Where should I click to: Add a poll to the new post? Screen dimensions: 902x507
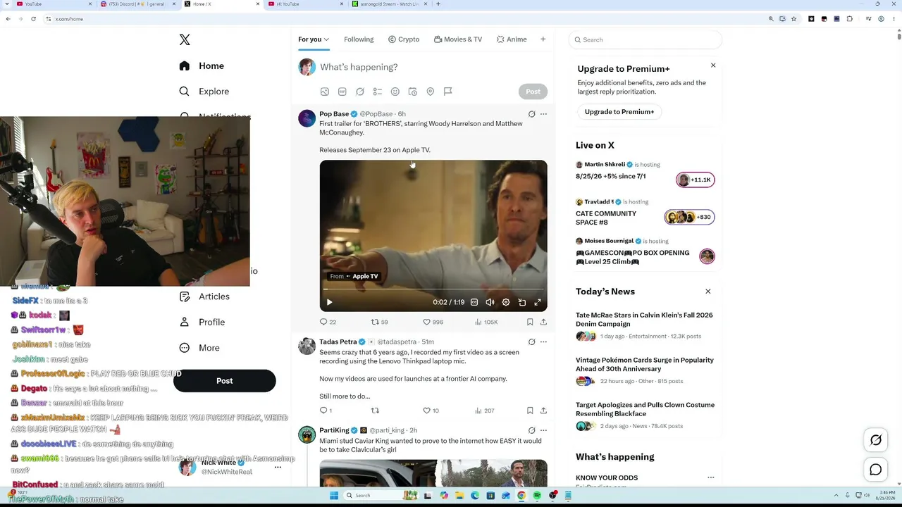377,92
